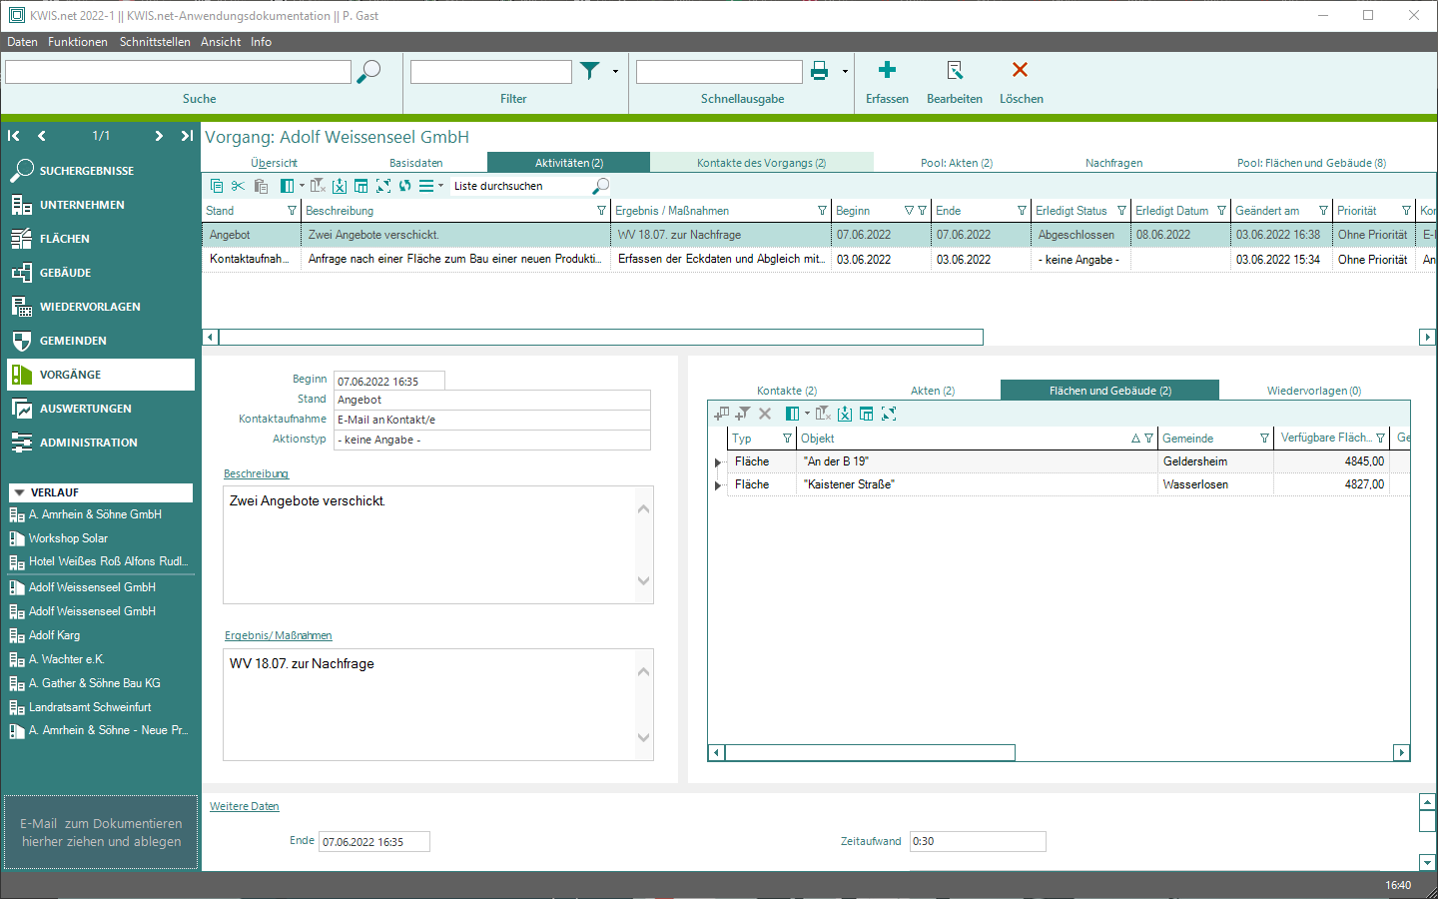Click the Filter funnel icon in top toolbar
Viewport: 1438px width, 899px height.
coord(590,71)
